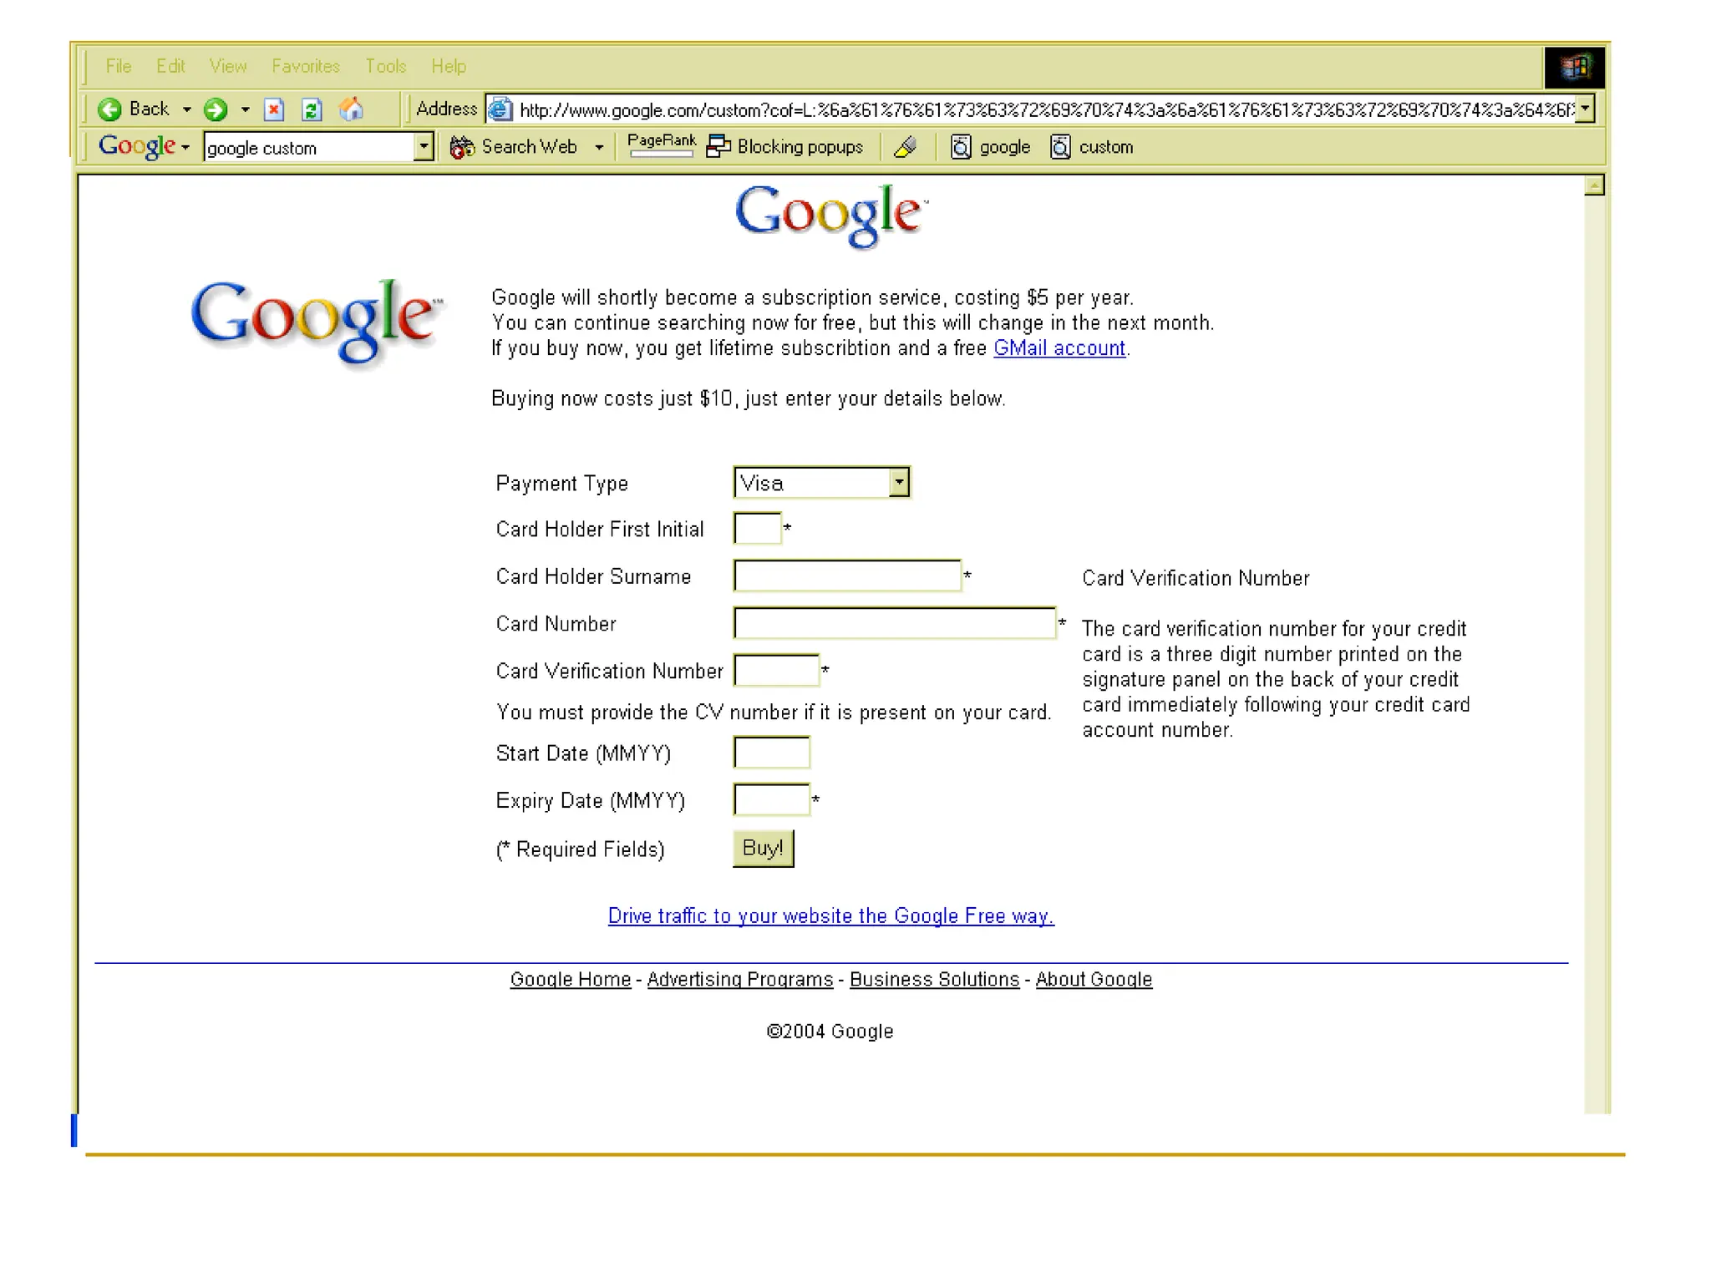Expand the Address bar URL dropdown

click(x=1585, y=109)
